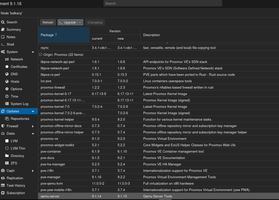Click the LVM square icon
279x200 pixels.
click(x=7, y=141)
